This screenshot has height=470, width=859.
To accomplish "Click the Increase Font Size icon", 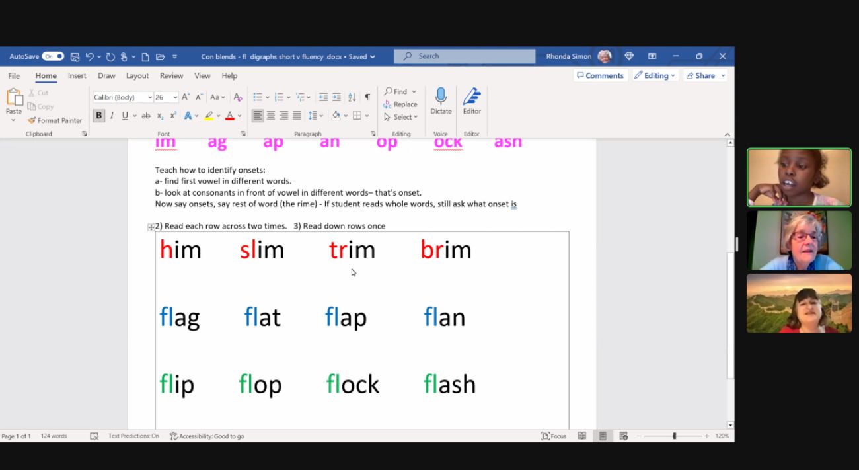I will point(186,97).
